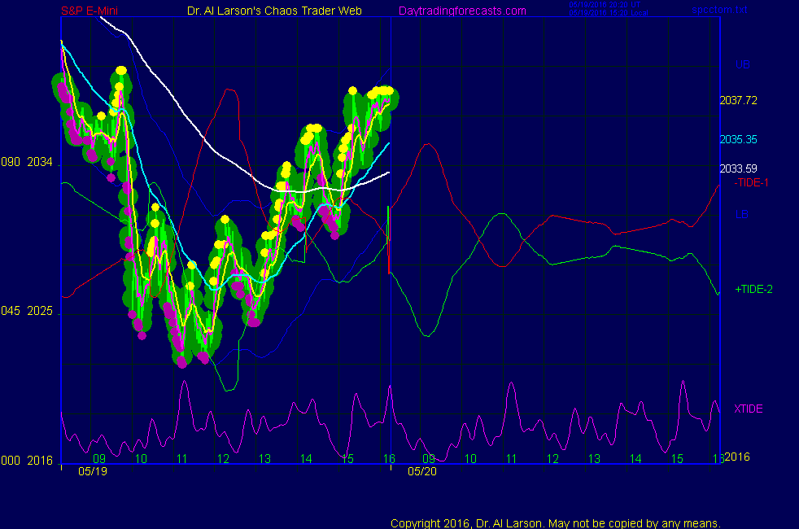Click the "05/19/2016 20:20 UT" timestamp
This screenshot has height=529, width=799.
(x=605, y=5)
